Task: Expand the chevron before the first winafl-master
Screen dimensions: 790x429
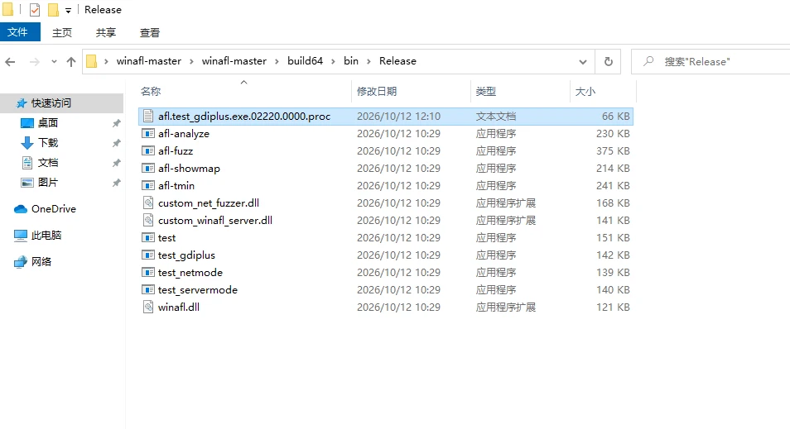Action: (x=106, y=61)
